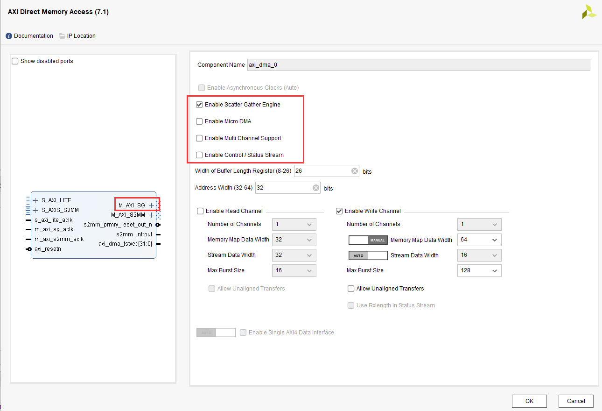Open IP Location folder icon

(x=62, y=36)
